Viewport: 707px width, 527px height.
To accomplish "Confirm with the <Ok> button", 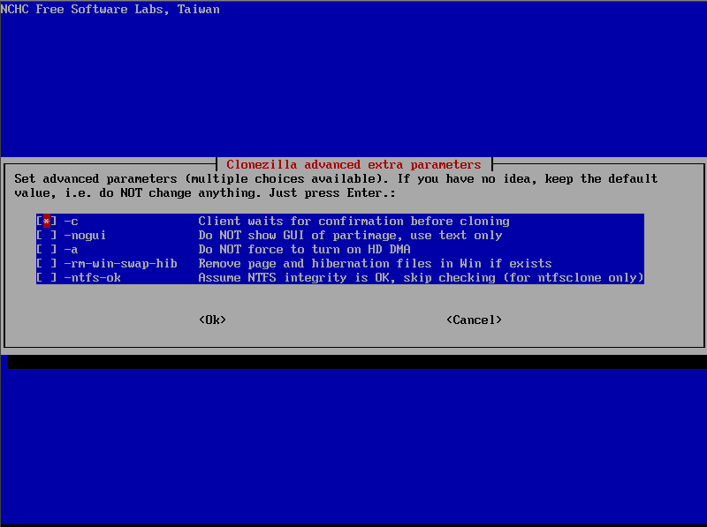I will click(212, 320).
